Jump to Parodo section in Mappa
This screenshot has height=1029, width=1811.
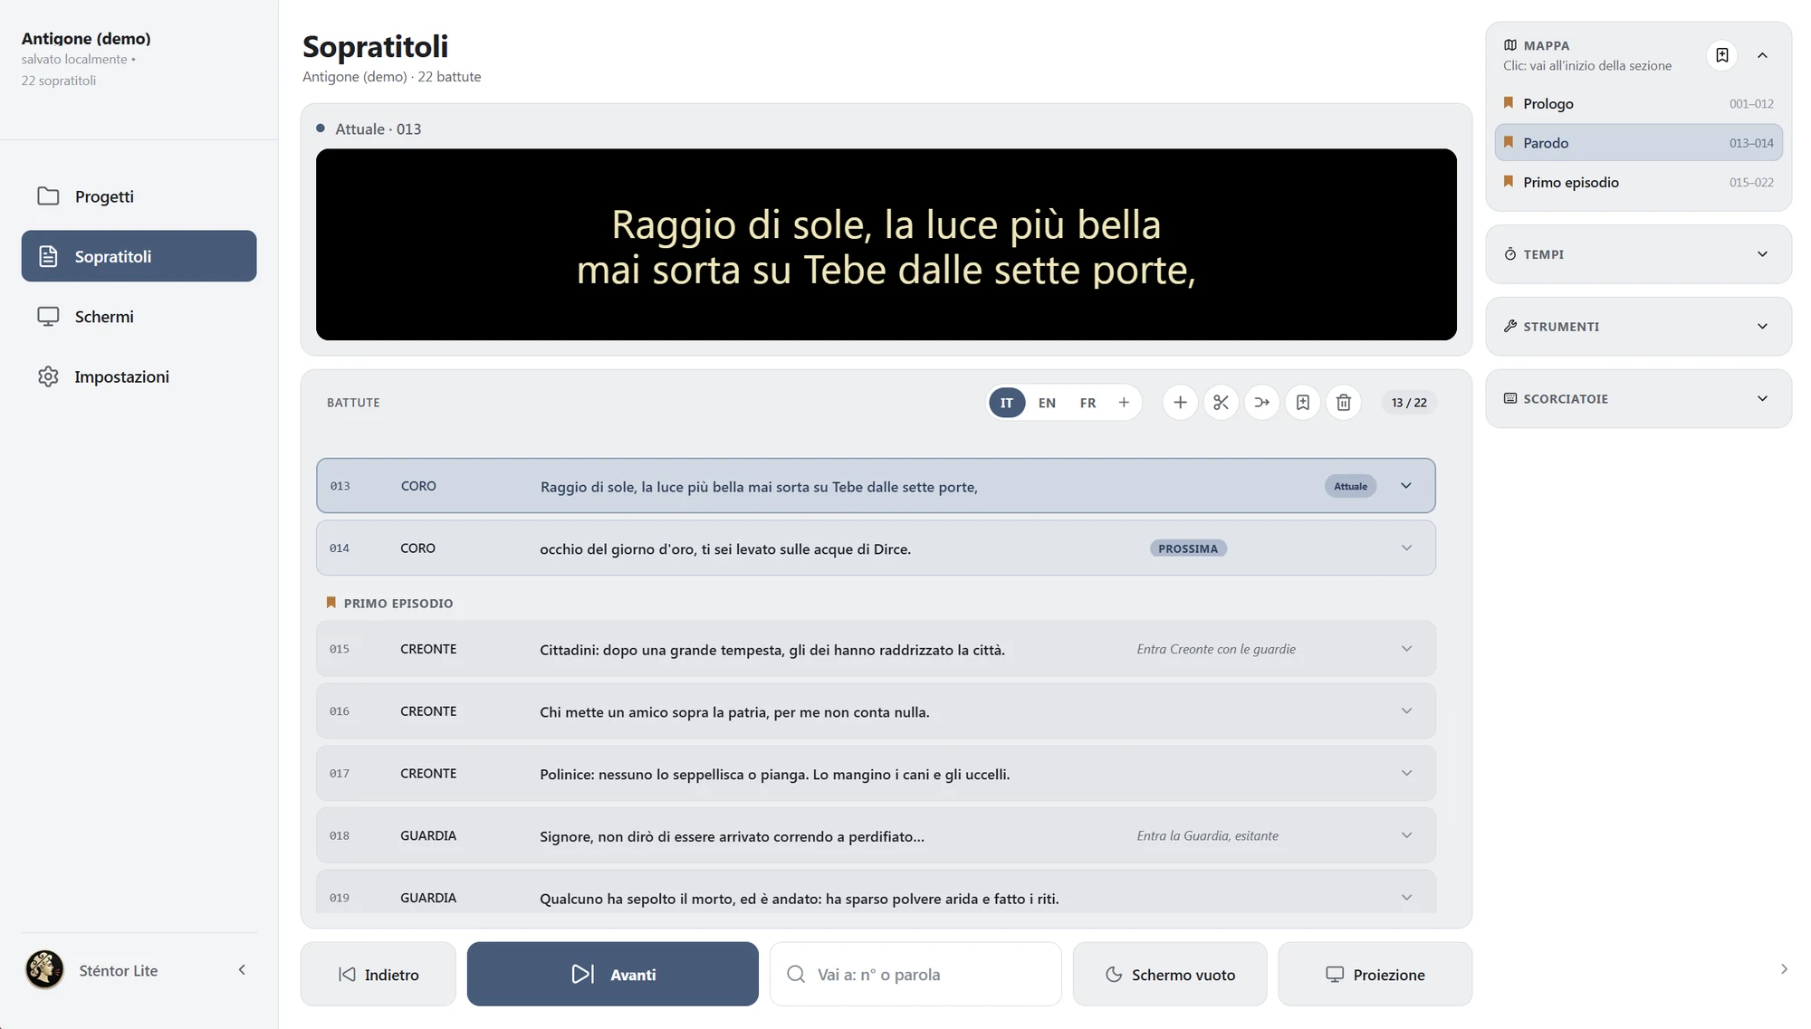(1638, 143)
